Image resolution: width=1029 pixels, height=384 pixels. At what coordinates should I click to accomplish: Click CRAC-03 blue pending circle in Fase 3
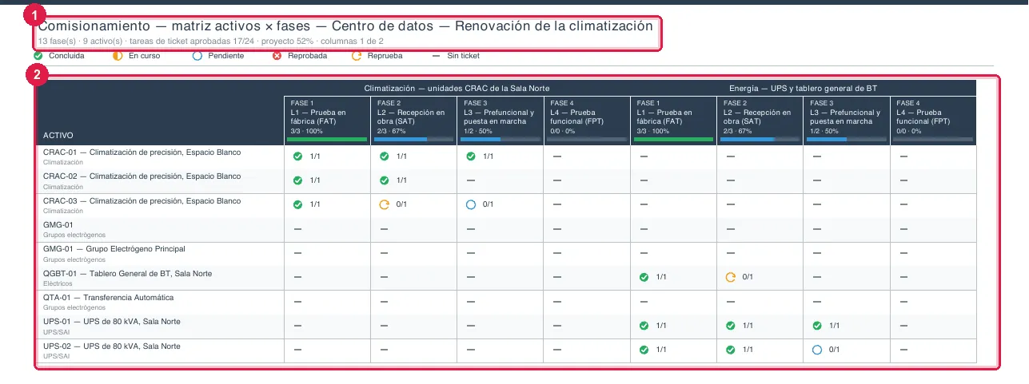click(471, 204)
